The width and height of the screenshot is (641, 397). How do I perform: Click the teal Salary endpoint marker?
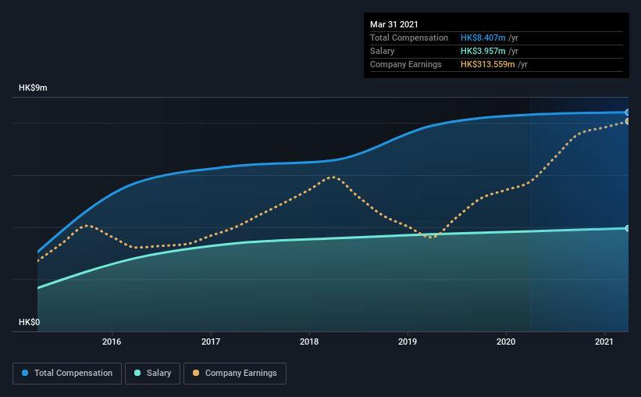tap(627, 228)
